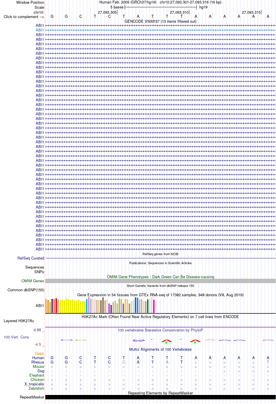Viewport: 276px width, 404px height.
Task: Click the 'Rhesus' alignment row label
Action: tap(38, 362)
